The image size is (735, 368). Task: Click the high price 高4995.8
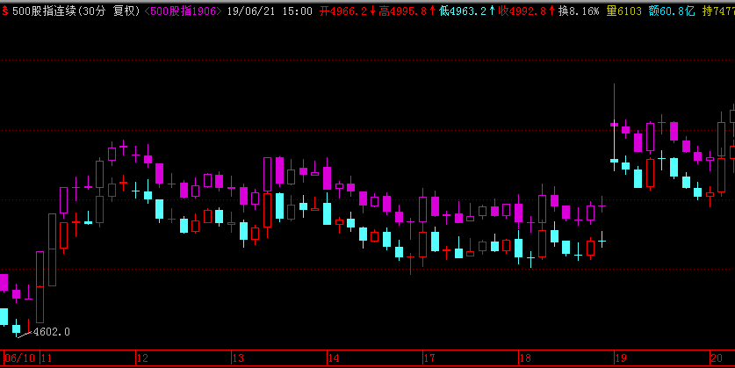[403, 11]
